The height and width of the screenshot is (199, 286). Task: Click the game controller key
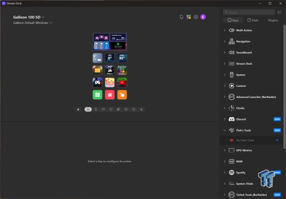click(x=97, y=83)
